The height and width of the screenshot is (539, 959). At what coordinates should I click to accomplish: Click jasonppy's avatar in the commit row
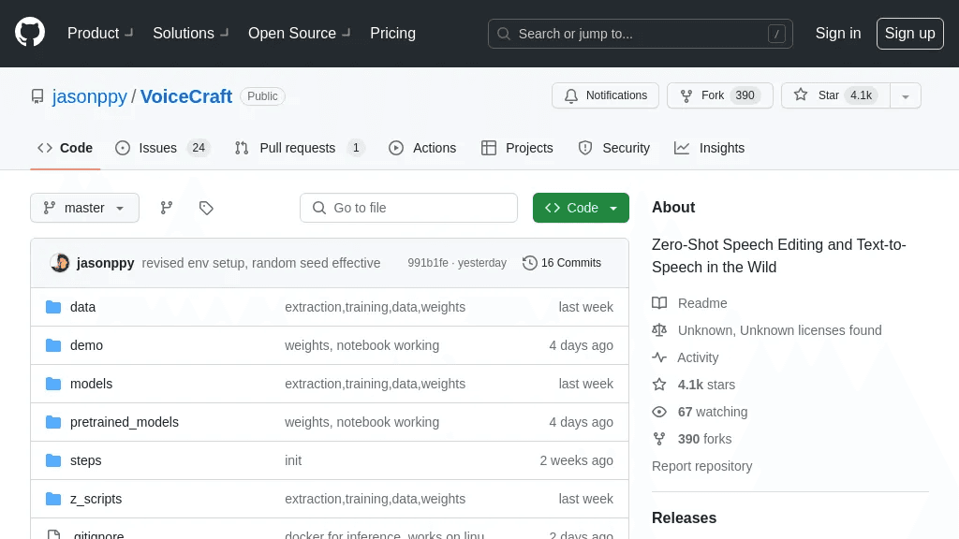point(60,263)
